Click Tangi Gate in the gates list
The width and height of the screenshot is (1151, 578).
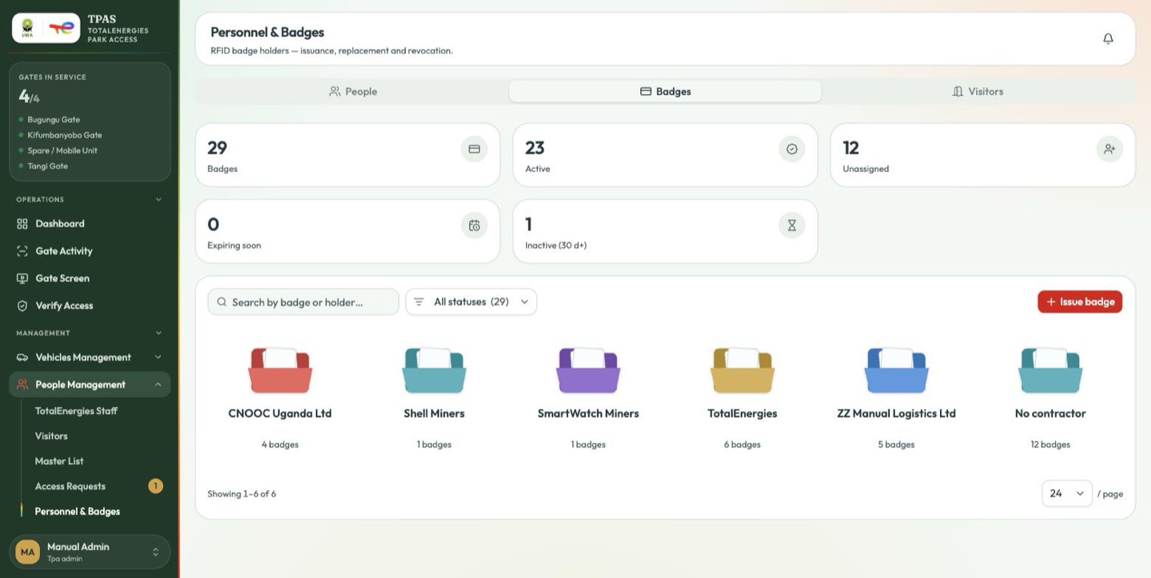[48, 166]
